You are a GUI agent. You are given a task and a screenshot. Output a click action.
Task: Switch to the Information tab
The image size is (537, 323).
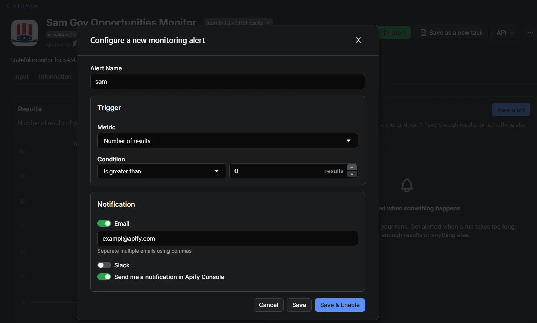pos(55,76)
